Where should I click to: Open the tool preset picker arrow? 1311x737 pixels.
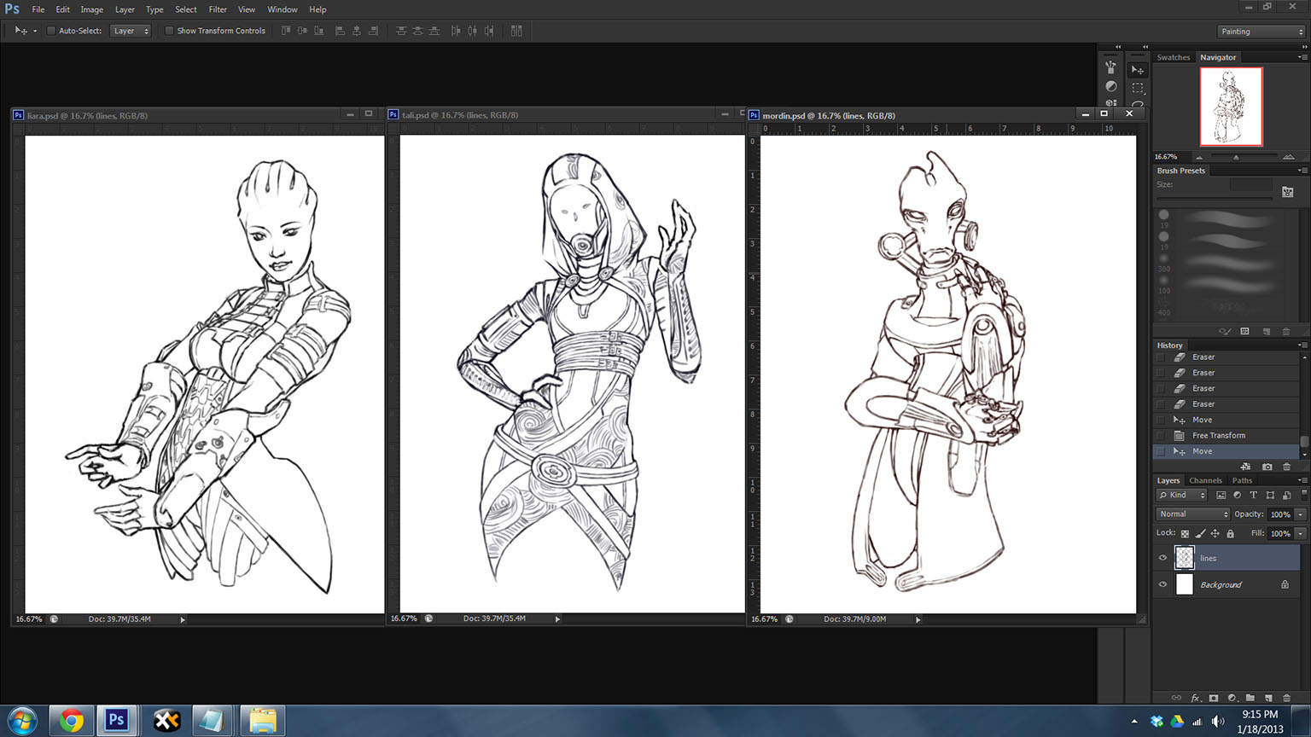pyautogui.click(x=35, y=31)
